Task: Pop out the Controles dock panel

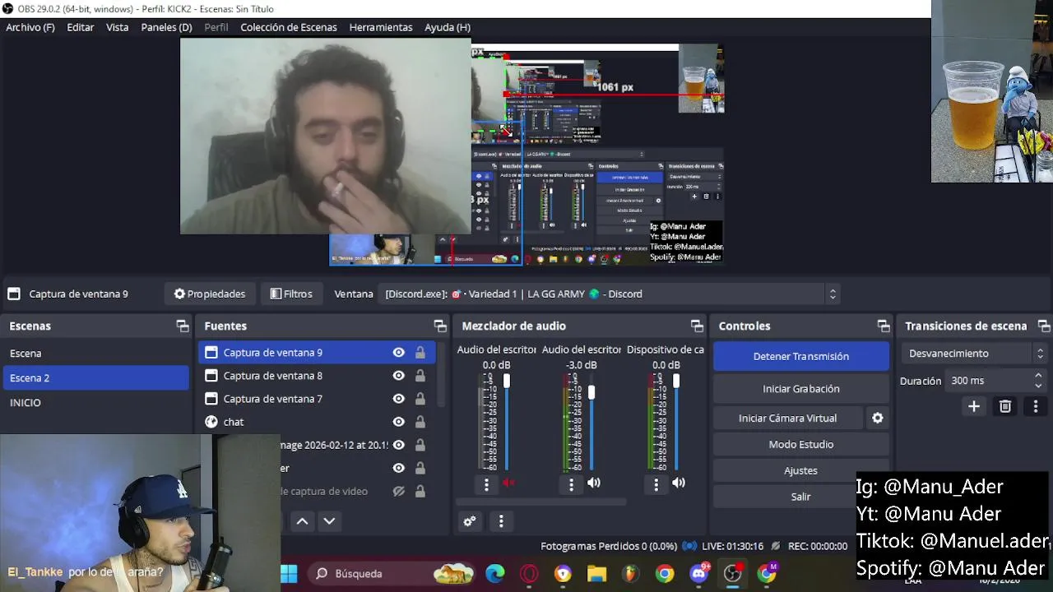Action: click(884, 326)
